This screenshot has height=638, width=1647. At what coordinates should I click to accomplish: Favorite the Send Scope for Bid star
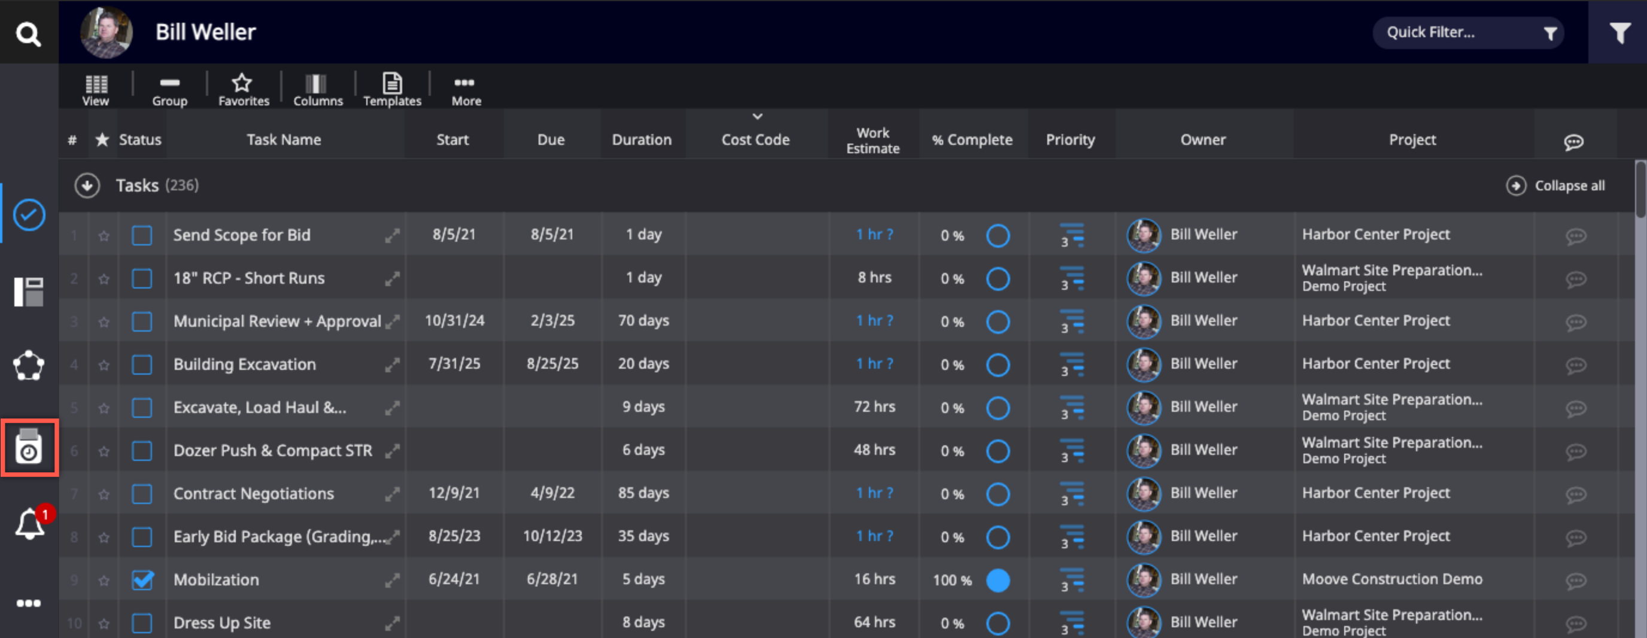click(x=104, y=236)
